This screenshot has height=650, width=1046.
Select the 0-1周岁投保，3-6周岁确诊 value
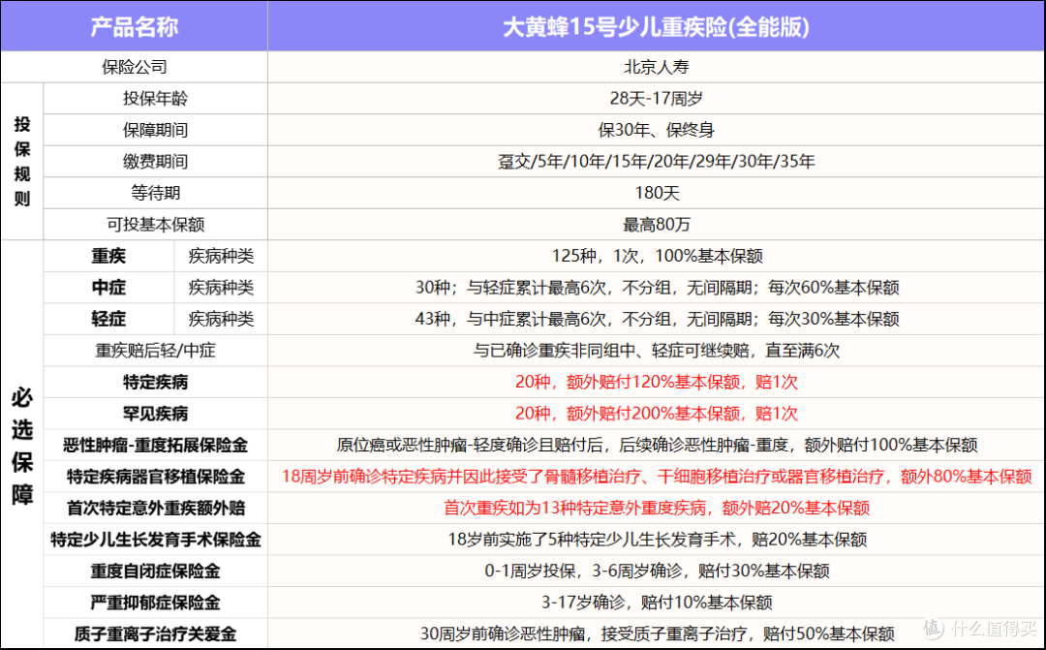tap(657, 571)
